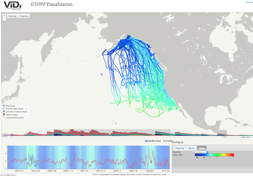Select cyan color map stop

point(210,157)
